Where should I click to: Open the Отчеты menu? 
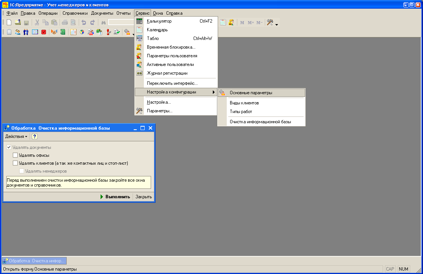124,13
